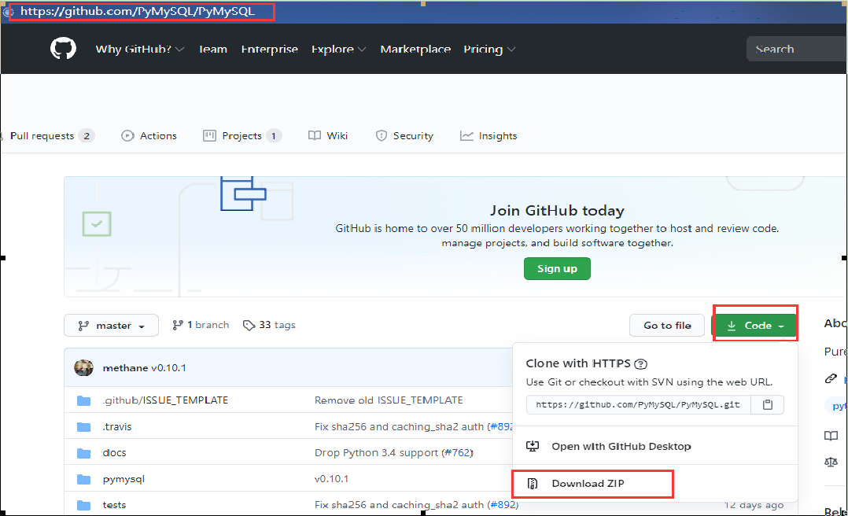Click the folder icon beside tests
The height and width of the screenshot is (516, 848).
pos(84,505)
